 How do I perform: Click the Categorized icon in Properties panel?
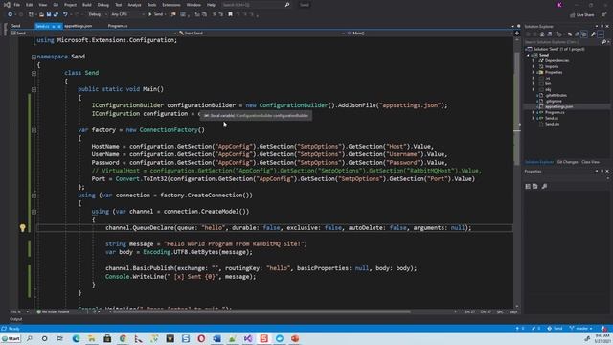click(528, 187)
